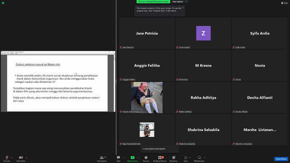Click the heading 'Diskusi sebelum masuk ke Materi Inti'

38,64
